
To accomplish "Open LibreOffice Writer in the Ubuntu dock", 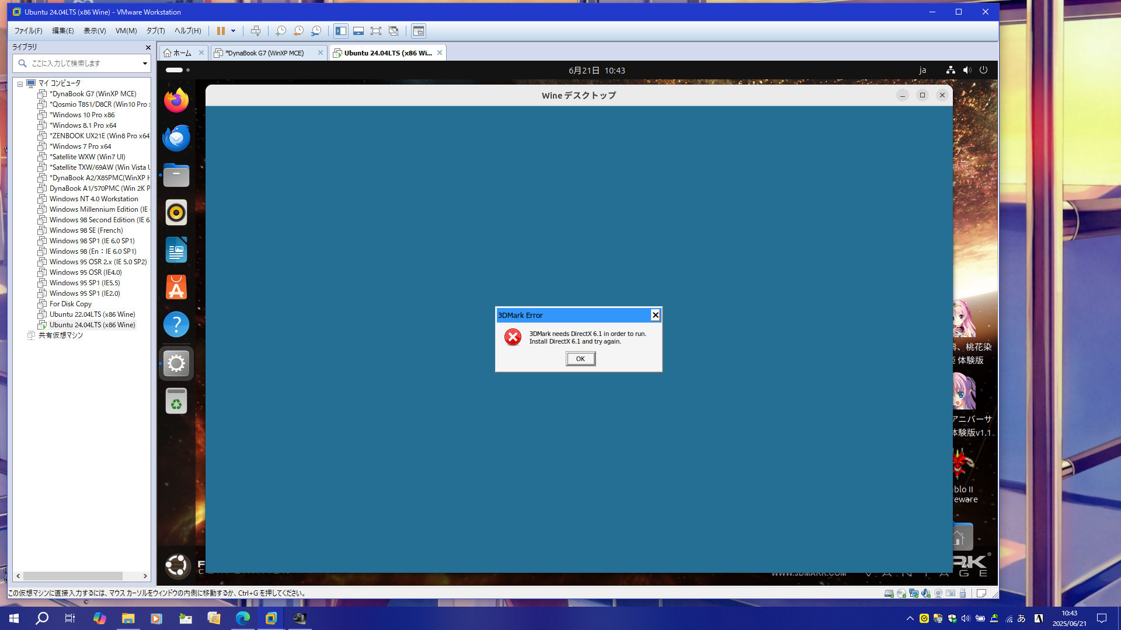I will [x=176, y=250].
